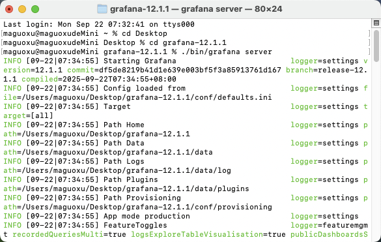
Task: Click the 'cd grafana-12.1.1' command text
Action: pos(188,42)
